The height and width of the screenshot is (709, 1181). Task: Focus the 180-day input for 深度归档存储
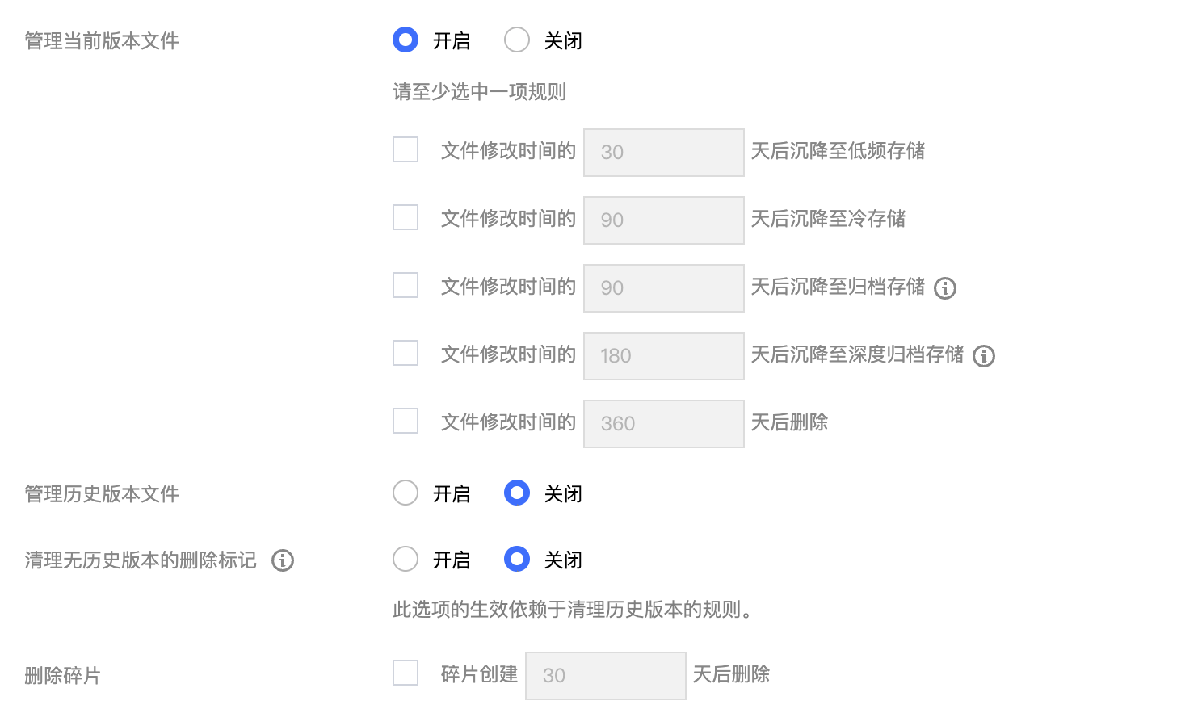coord(663,356)
